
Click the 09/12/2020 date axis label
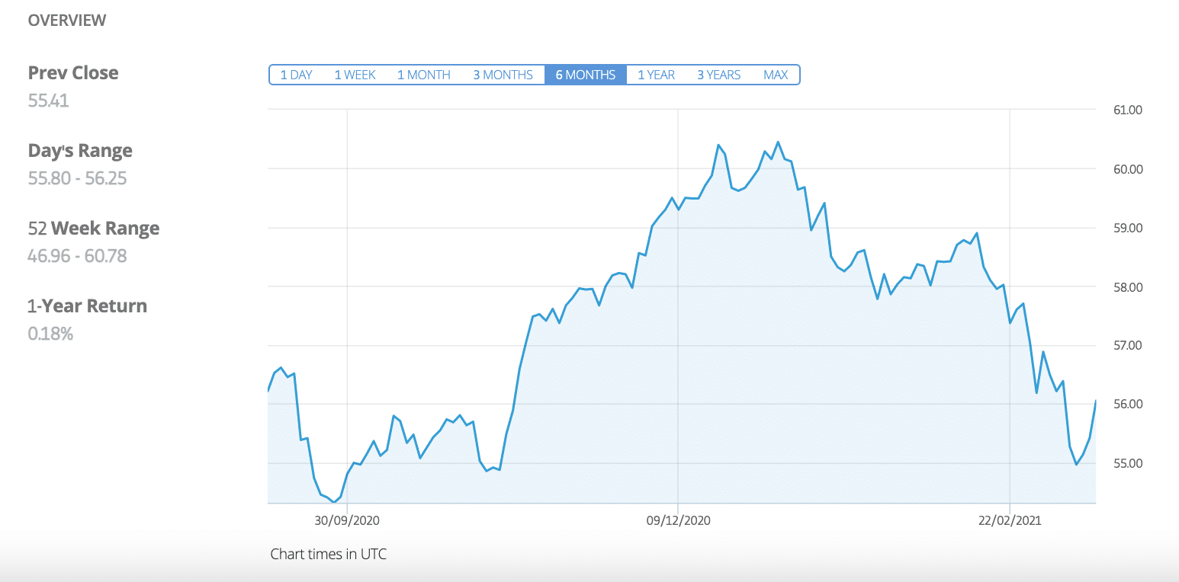[x=678, y=521]
